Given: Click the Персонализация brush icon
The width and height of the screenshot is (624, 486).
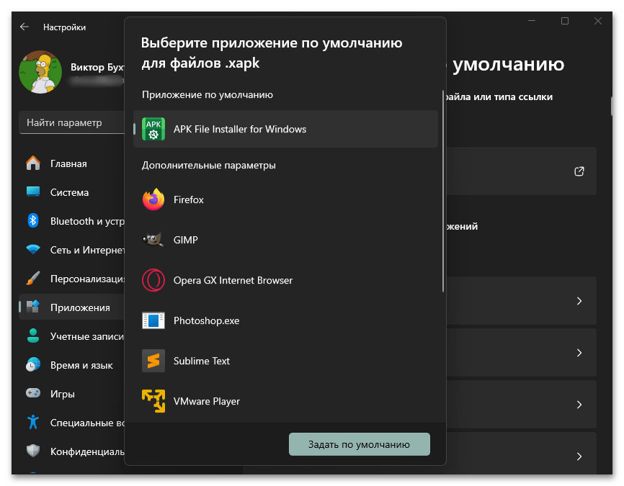Looking at the screenshot, I should click(33, 278).
